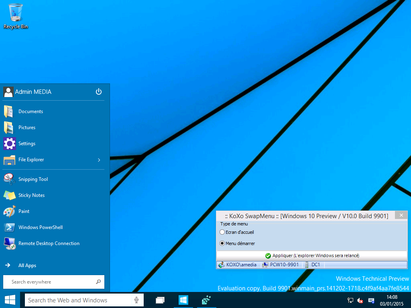This screenshot has height=308, width=411.
Task: Click the KoXo SwapMenu taskbar icon
Action: [x=206, y=300]
